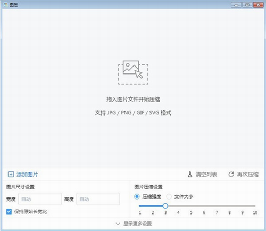Click the plus icon beside 添加图片
Screen dimensions: 266x231
coord(11,175)
